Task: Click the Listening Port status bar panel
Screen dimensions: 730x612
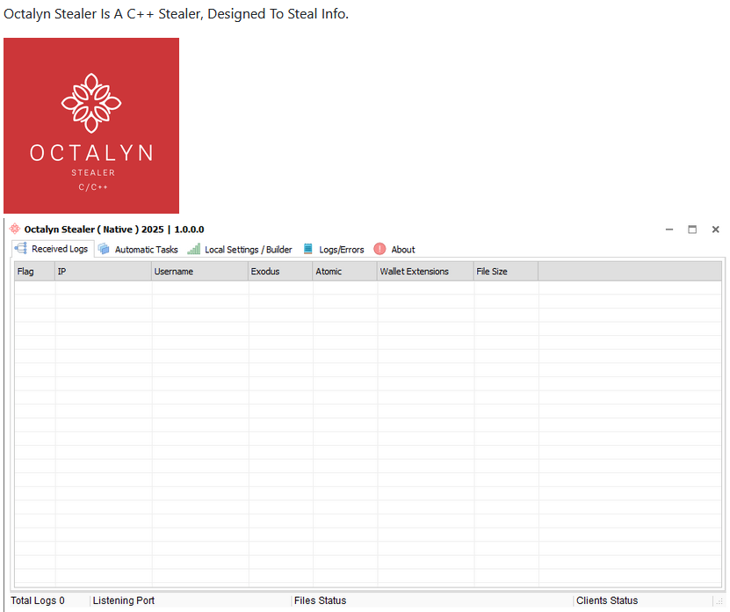Action: click(x=190, y=601)
